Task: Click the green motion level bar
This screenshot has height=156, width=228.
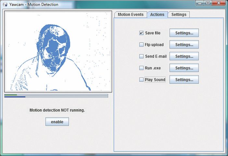Action: 56,95
